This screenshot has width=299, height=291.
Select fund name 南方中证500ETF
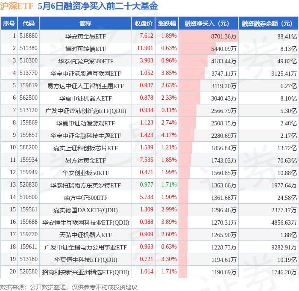pyautogui.click(x=85, y=198)
